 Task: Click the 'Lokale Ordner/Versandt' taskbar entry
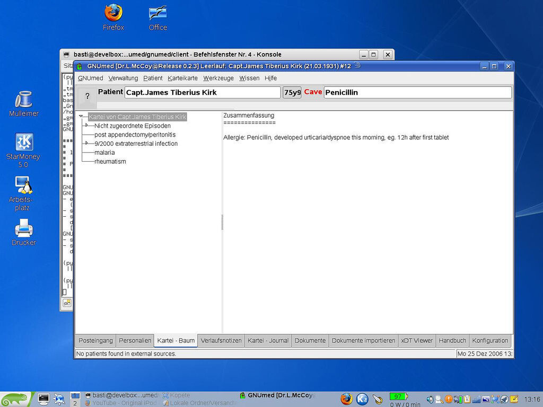(199, 403)
